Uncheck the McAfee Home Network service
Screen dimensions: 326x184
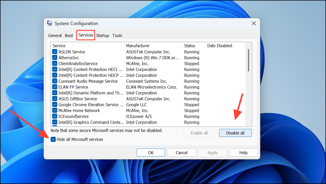(54, 110)
